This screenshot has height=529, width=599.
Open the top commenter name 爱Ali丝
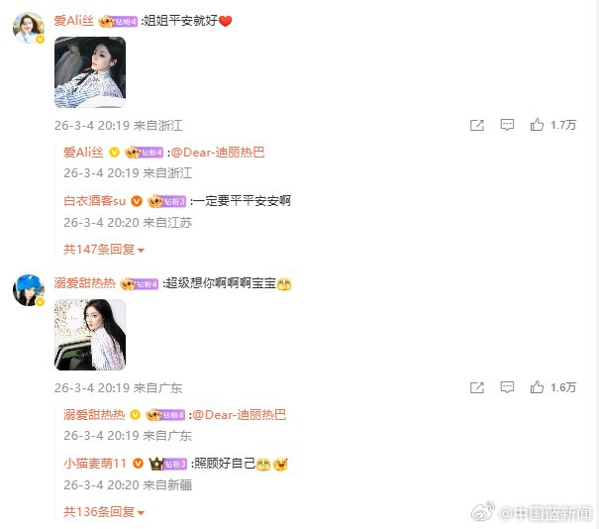click(x=73, y=21)
